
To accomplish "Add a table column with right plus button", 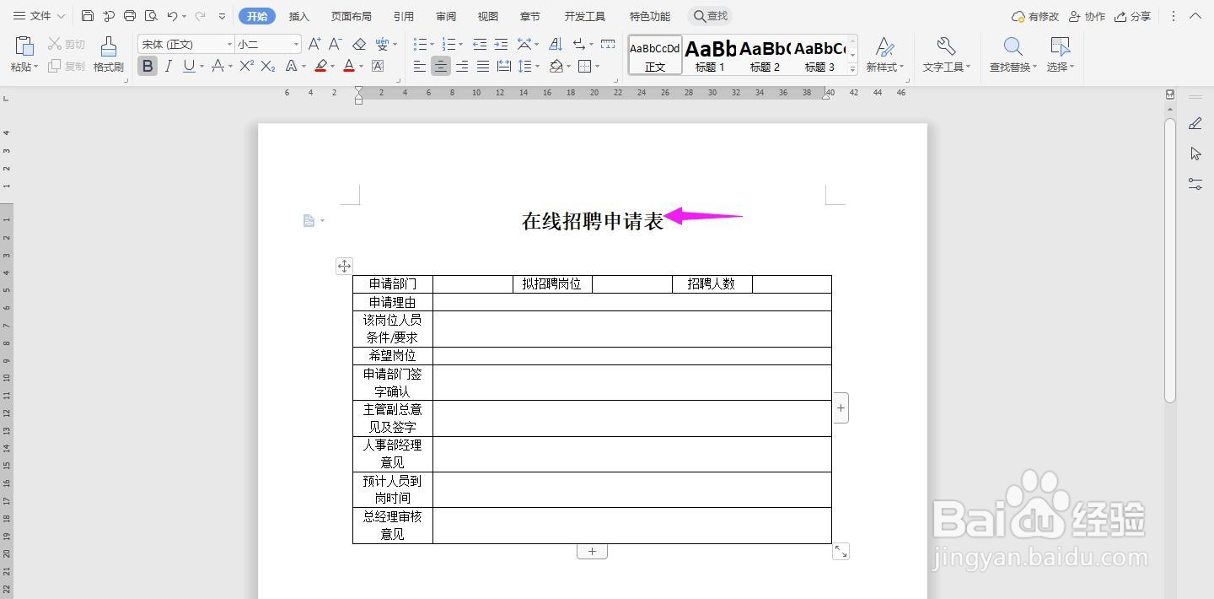I will click(x=841, y=408).
